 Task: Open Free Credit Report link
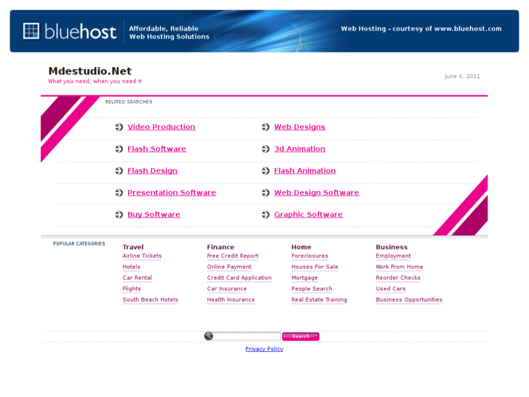[232, 256]
